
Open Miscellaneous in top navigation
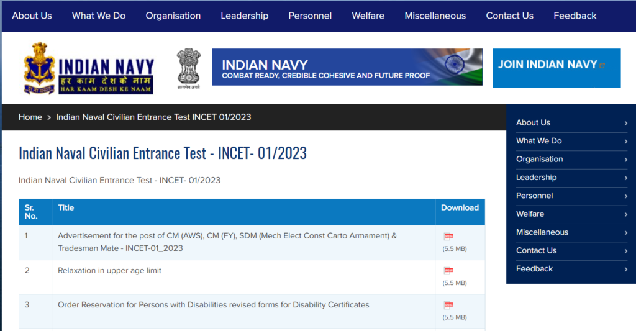[x=435, y=16]
